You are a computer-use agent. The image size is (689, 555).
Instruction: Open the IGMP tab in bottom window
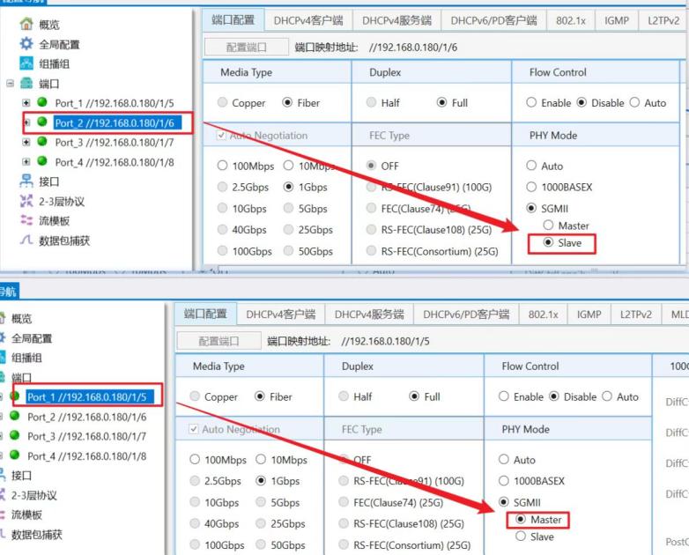click(589, 314)
